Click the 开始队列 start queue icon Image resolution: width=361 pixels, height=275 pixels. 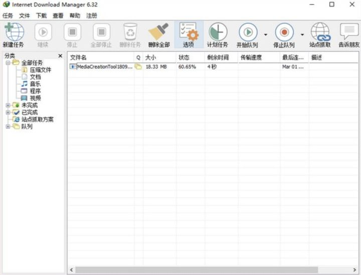point(247,34)
